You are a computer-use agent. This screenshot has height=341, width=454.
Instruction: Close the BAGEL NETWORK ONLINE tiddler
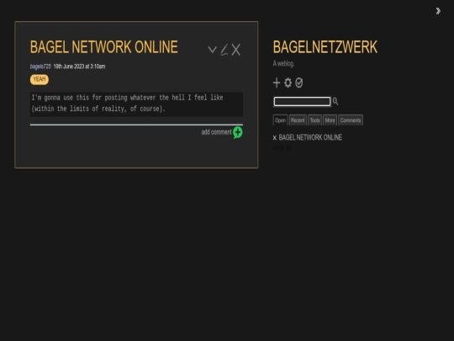(x=236, y=50)
